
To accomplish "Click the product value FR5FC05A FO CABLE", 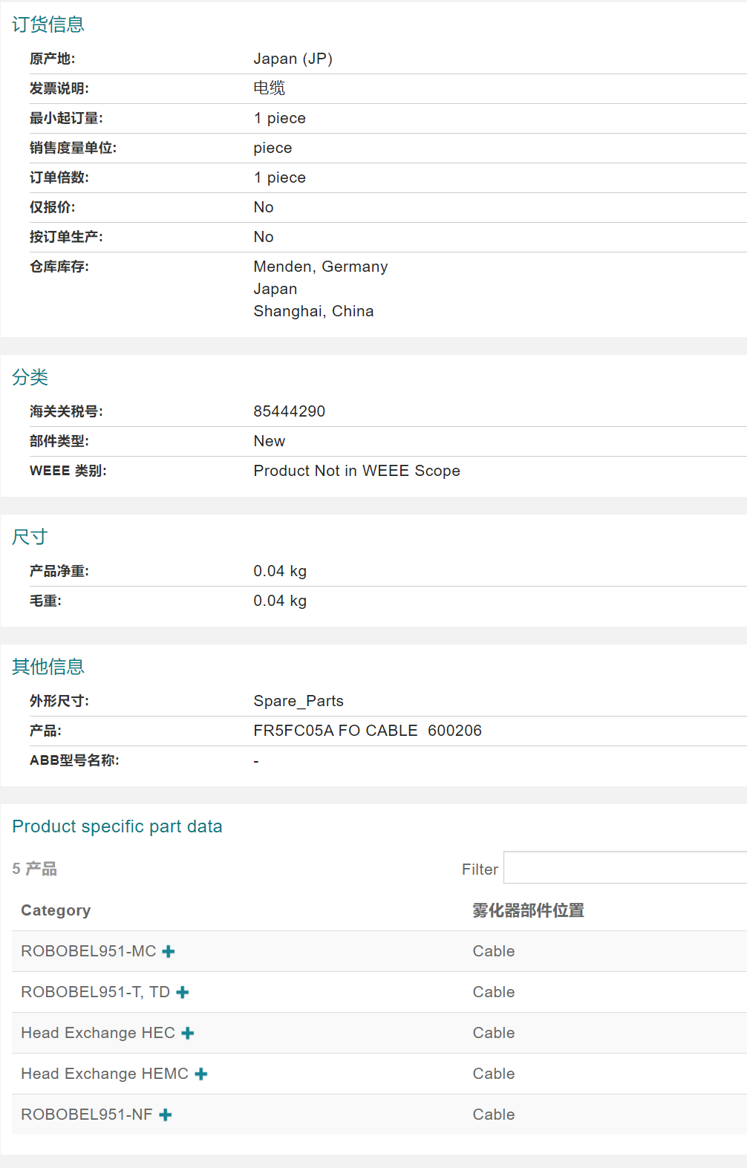I will click(336, 731).
